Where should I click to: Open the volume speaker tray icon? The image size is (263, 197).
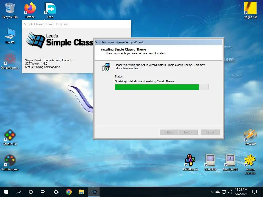pos(230,192)
